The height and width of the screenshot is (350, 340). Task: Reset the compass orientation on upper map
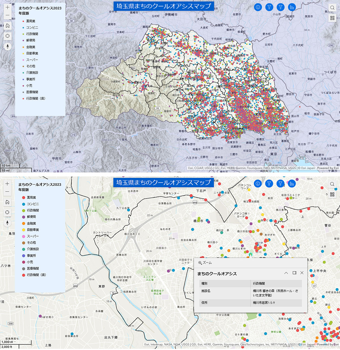click(7, 46)
